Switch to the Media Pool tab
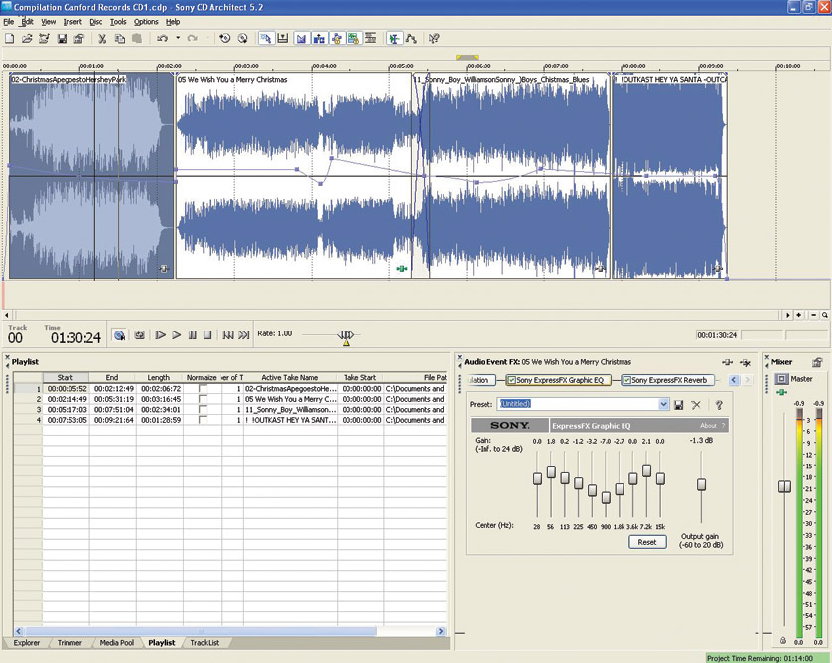The width and height of the screenshot is (832, 663). pyautogui.click(x=117, y=643)
